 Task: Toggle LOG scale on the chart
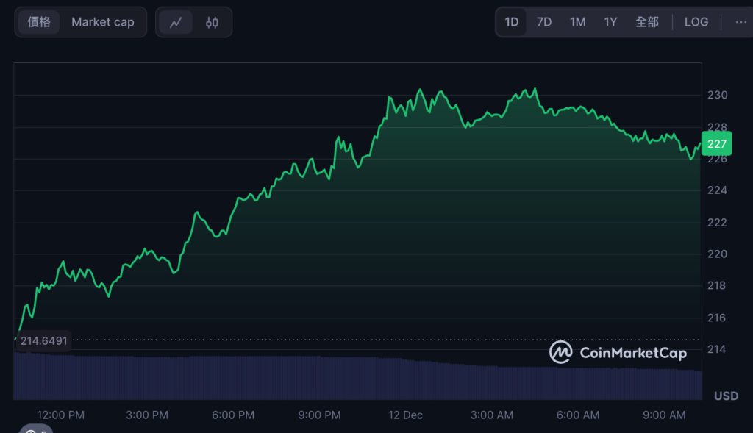point(696,22)
